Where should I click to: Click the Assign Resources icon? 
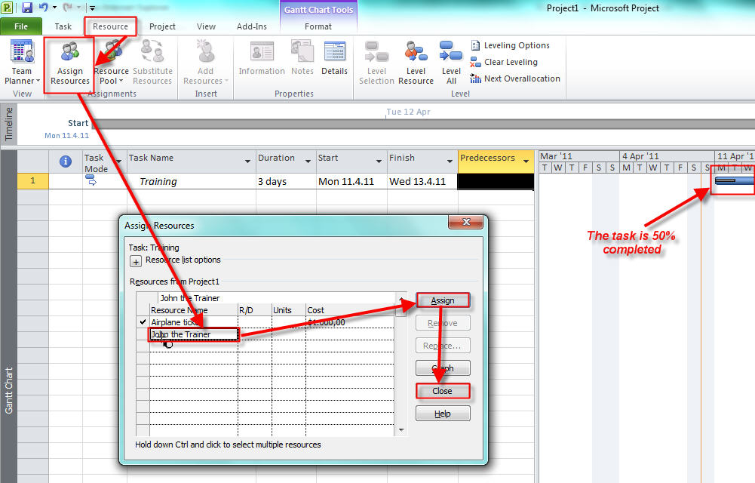(69, 63)
